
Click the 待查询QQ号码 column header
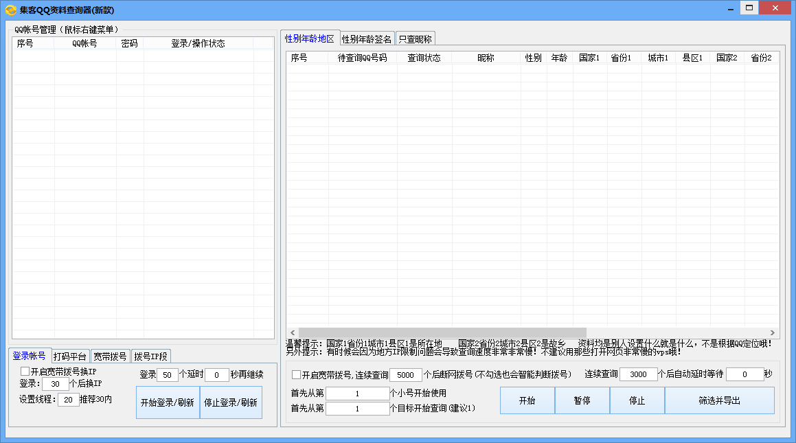tap(363, 58)
